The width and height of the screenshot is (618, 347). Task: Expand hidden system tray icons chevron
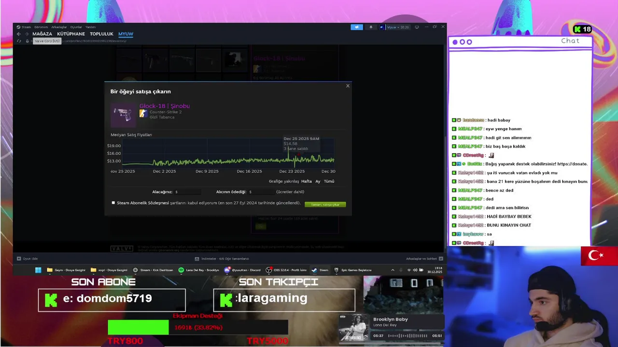(393, 270)
